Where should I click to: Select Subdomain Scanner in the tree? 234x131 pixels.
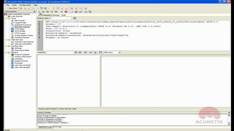[x=23, y=25]
